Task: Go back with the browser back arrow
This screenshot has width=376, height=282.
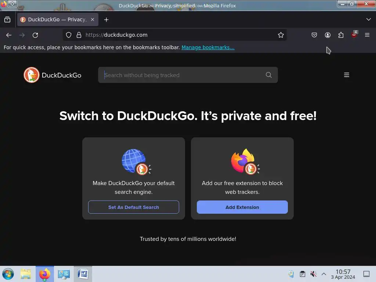Action: pos(9,35)
